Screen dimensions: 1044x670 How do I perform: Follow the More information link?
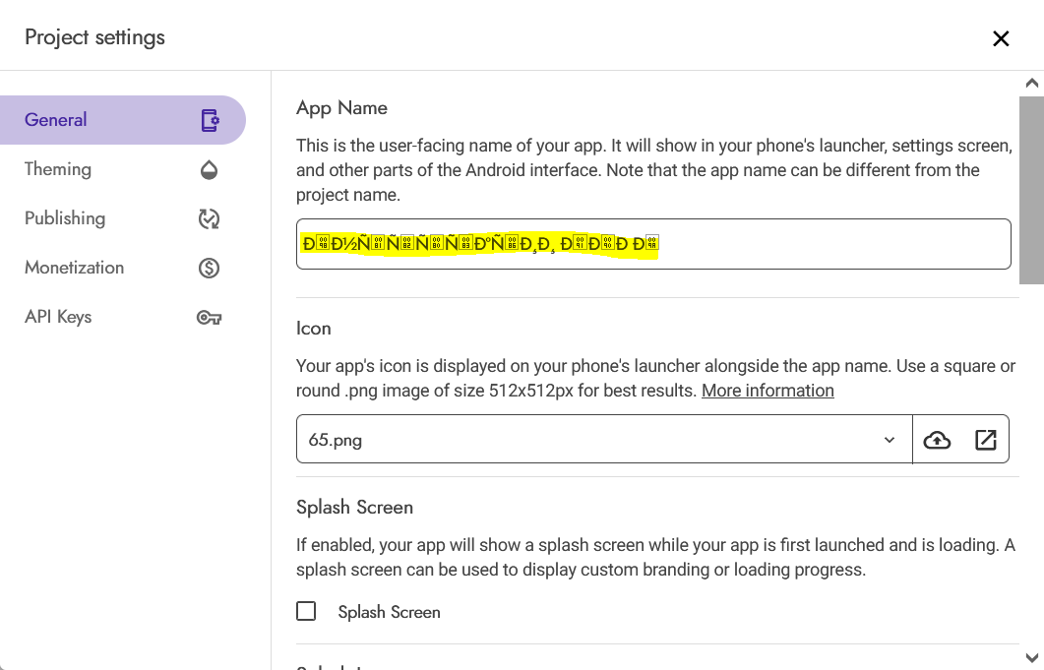(768, 391)
